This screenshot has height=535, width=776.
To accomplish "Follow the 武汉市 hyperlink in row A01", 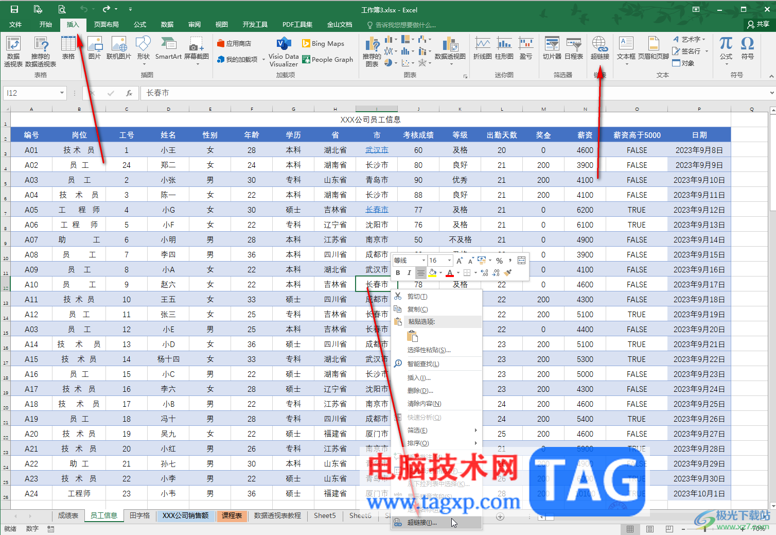I will [377, 150].
